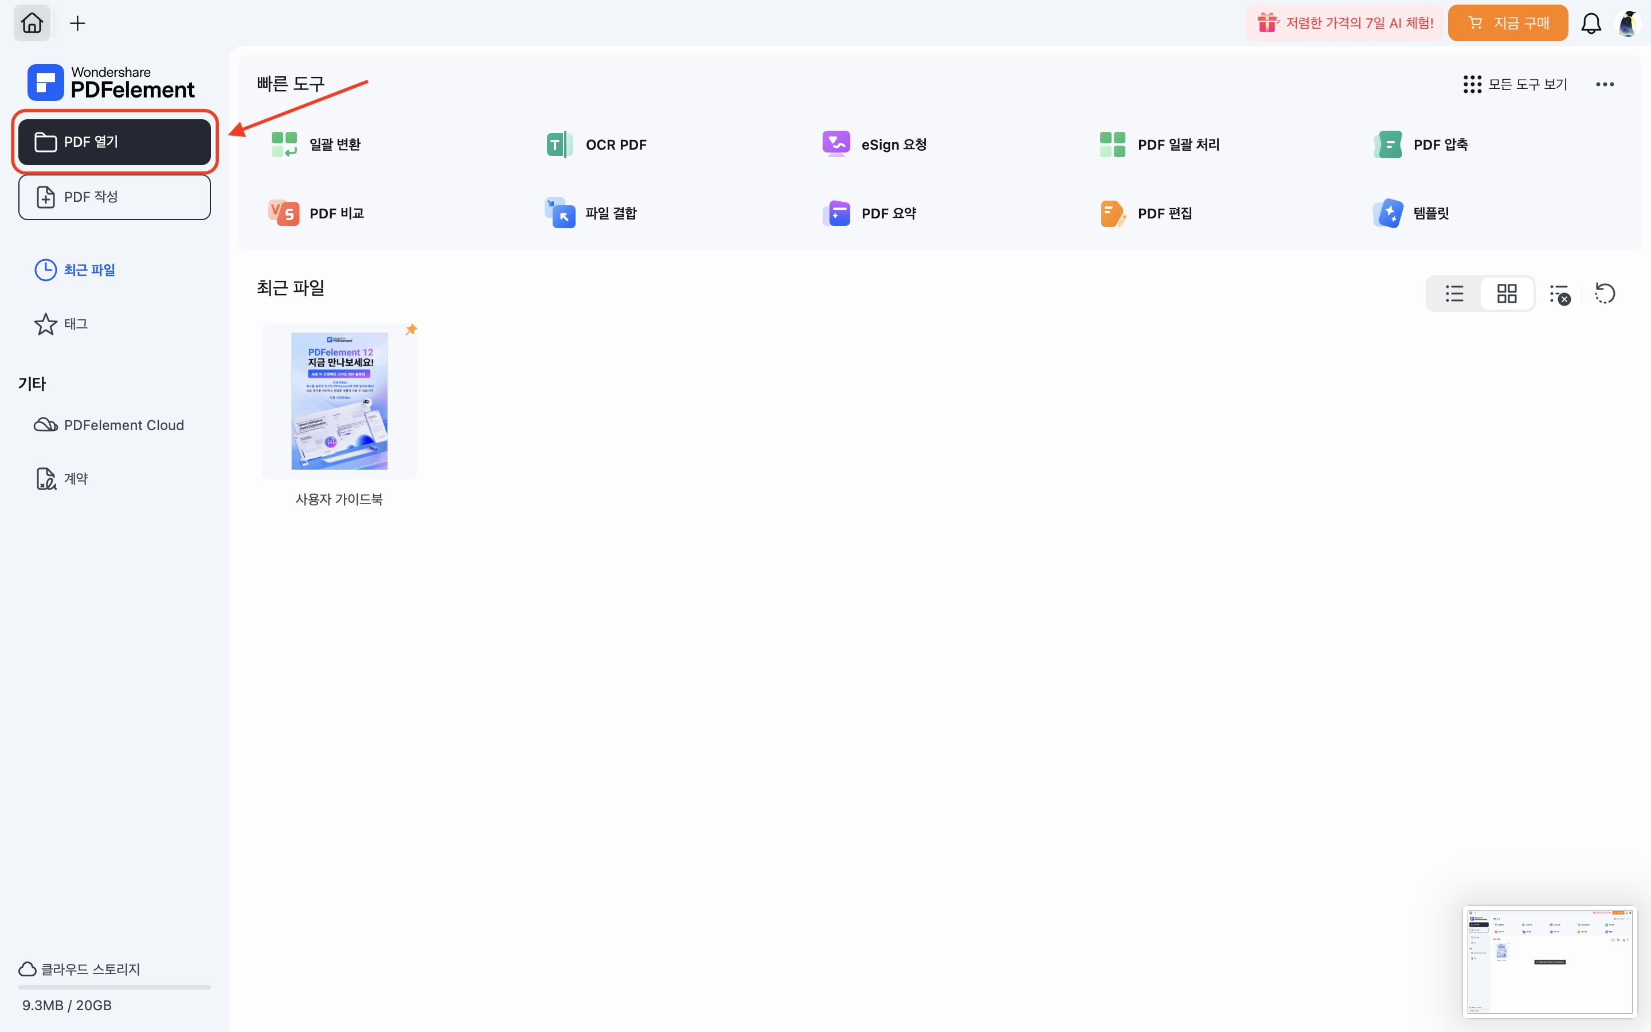Click the 지금 구매 buy button
This screenshot has width=1651, height=1032.
tap(1508, 23)
